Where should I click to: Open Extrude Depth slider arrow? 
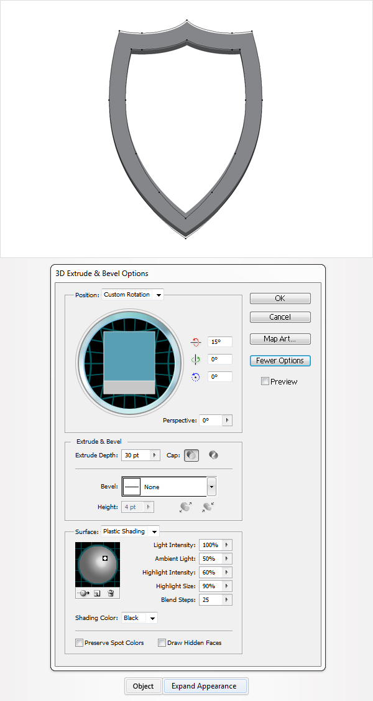click(155, 455)
